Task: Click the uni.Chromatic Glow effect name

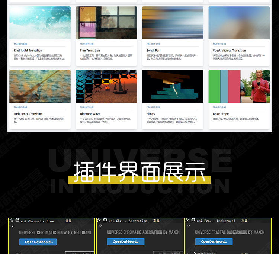Action: (x=37, y=221)
